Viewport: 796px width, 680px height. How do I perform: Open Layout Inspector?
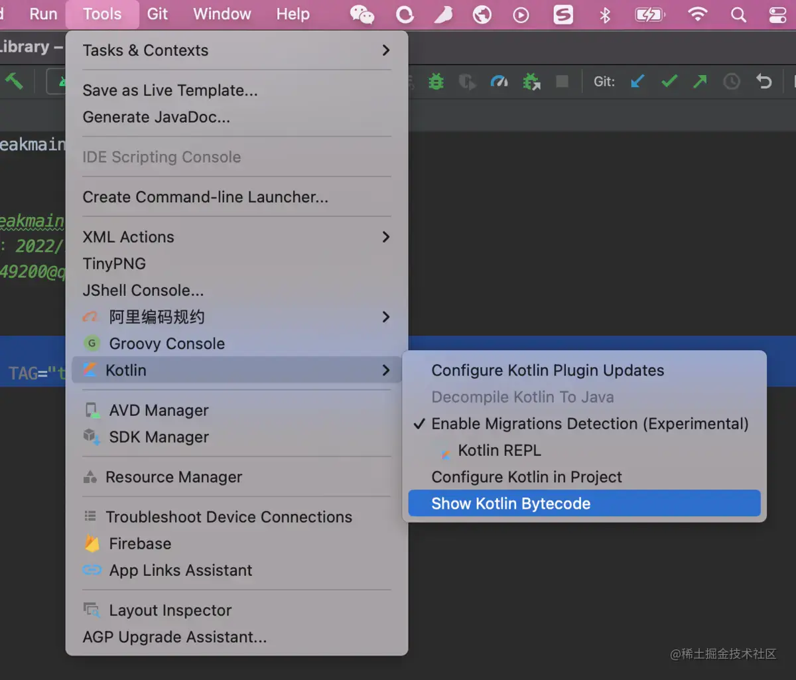point(237,610)
